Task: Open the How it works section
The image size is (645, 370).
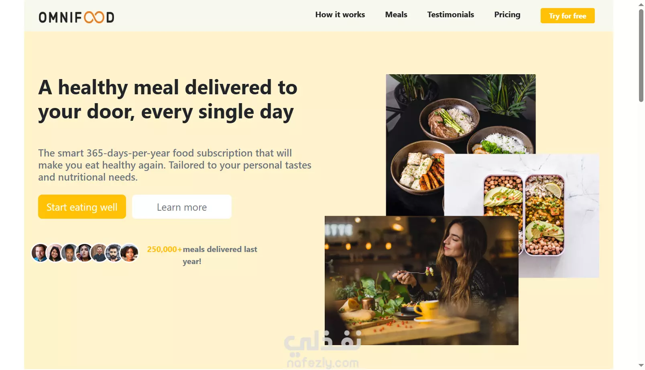Action: [340, 15]
